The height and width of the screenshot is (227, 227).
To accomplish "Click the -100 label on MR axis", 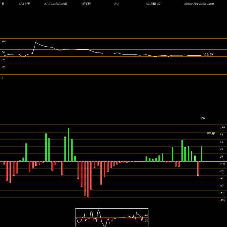I will (x=222, y=200).
